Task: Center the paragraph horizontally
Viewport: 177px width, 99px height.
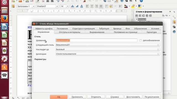Action: (x=92, y=6)
